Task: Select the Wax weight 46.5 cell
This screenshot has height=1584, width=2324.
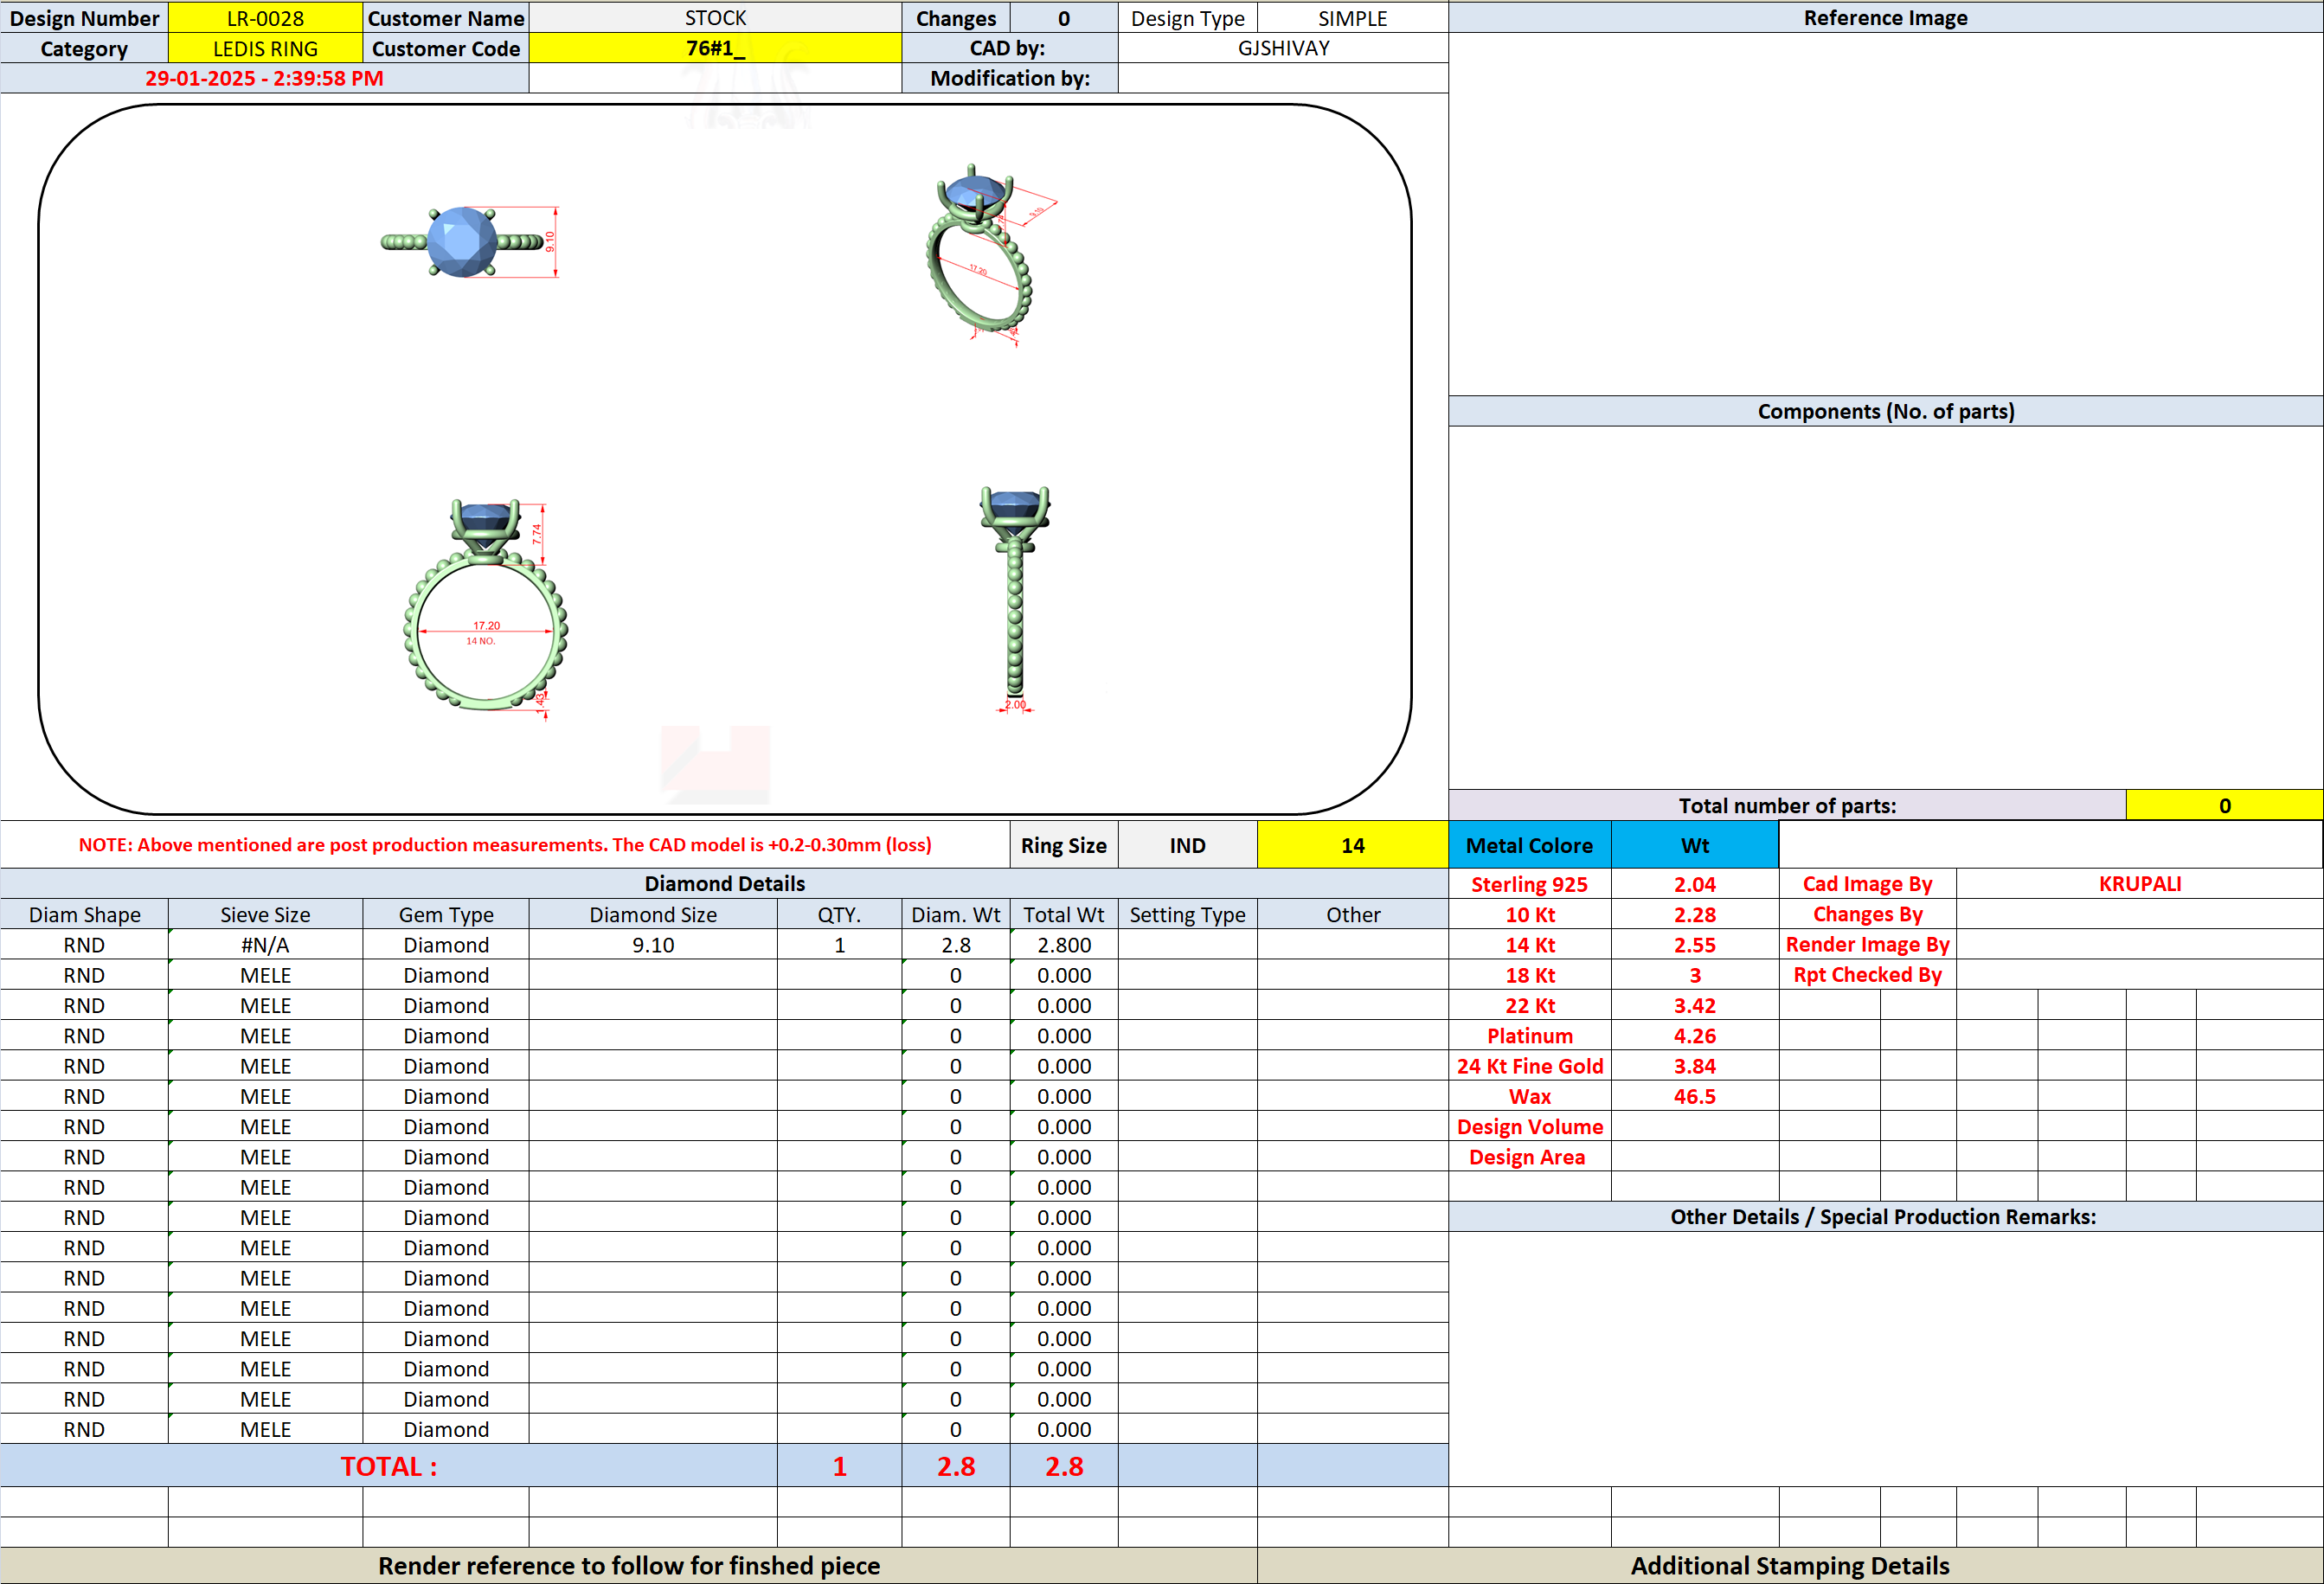Action: pos(1695,1096)
